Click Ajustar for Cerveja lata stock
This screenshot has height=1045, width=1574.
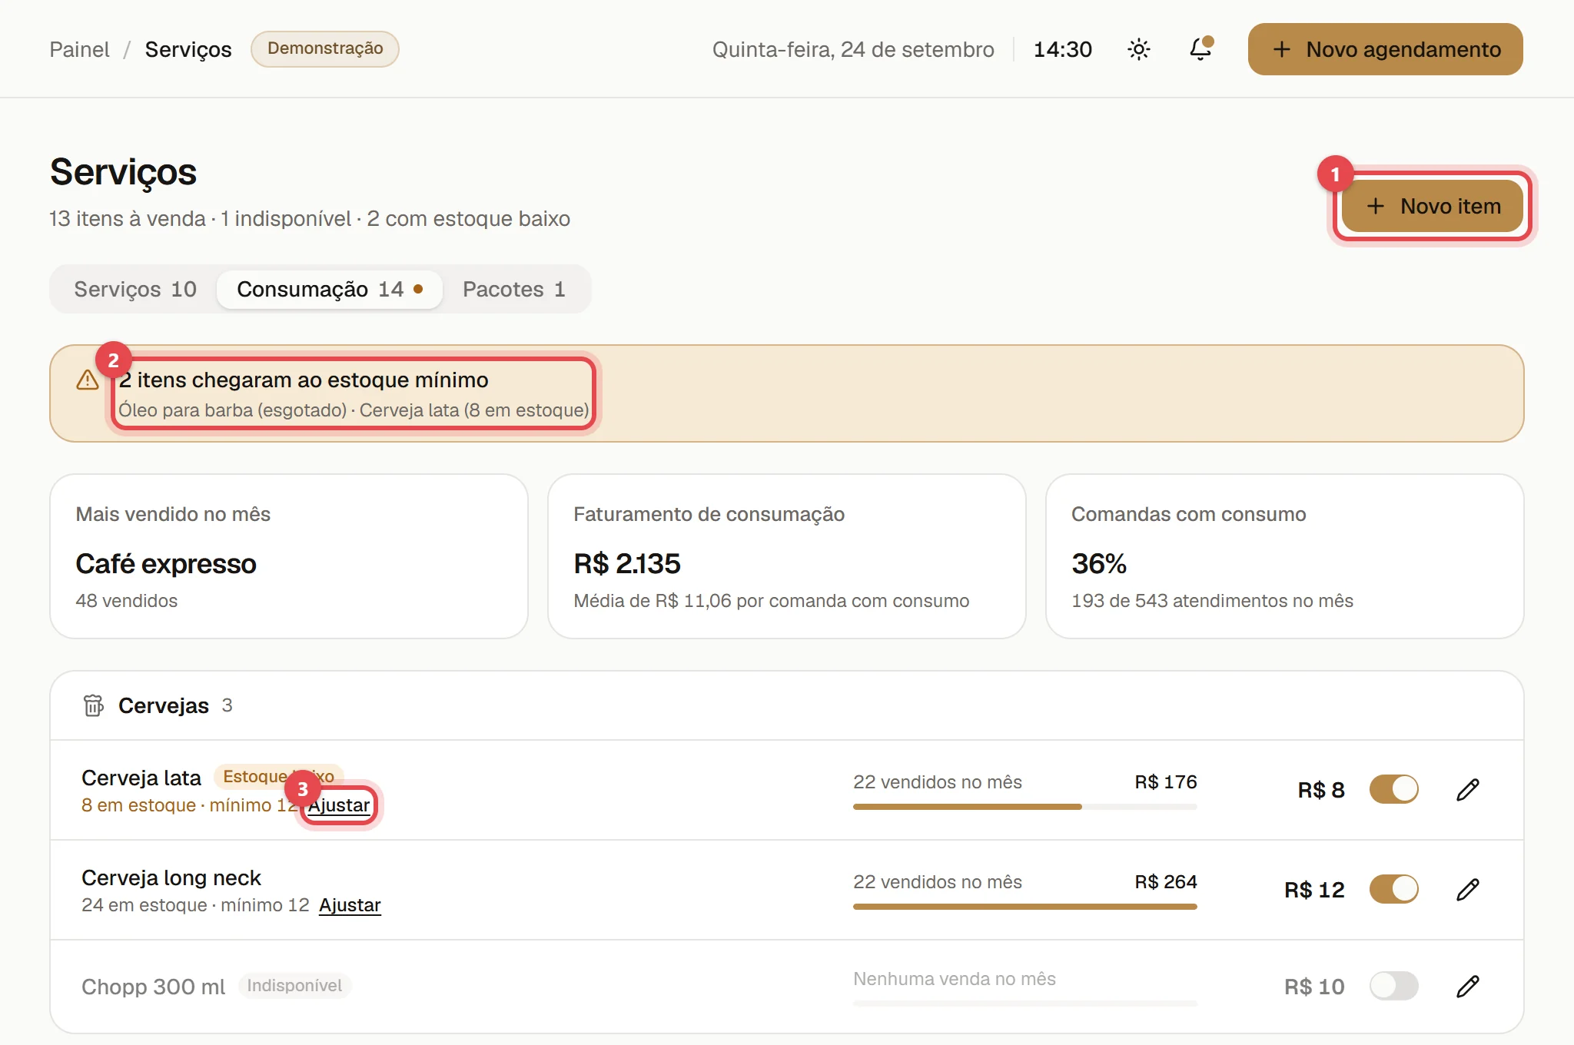(339, 805)
